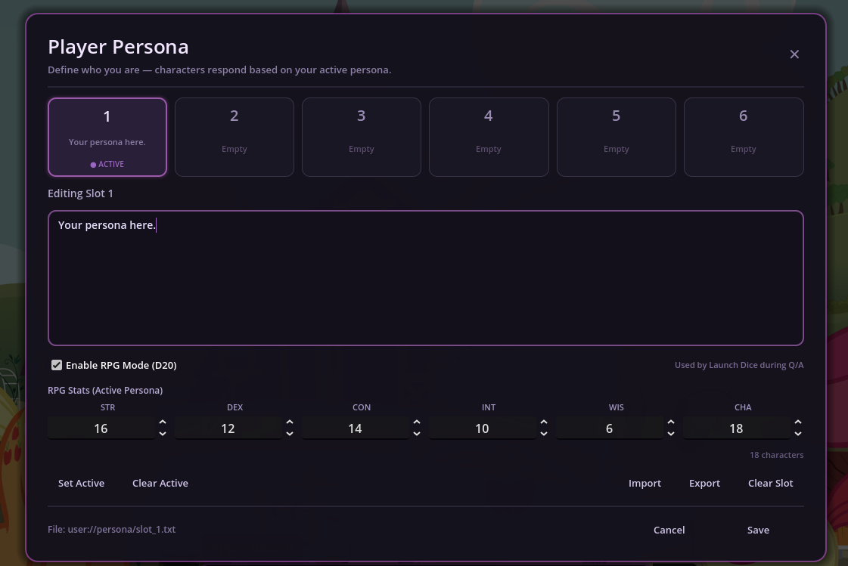Close the Player Persona dialog

(x=794, y=54)
